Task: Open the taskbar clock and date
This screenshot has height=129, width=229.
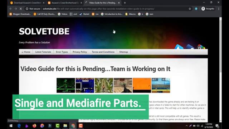Action: click(x=209, y=126)
